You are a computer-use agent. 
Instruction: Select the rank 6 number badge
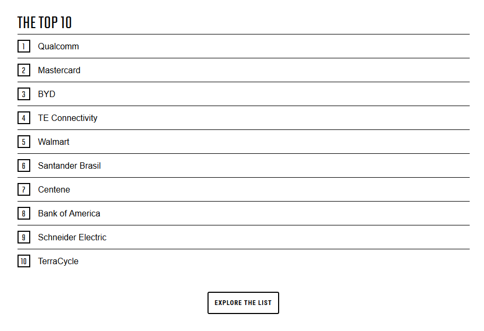pyautogui.click(x=24, y=165)
